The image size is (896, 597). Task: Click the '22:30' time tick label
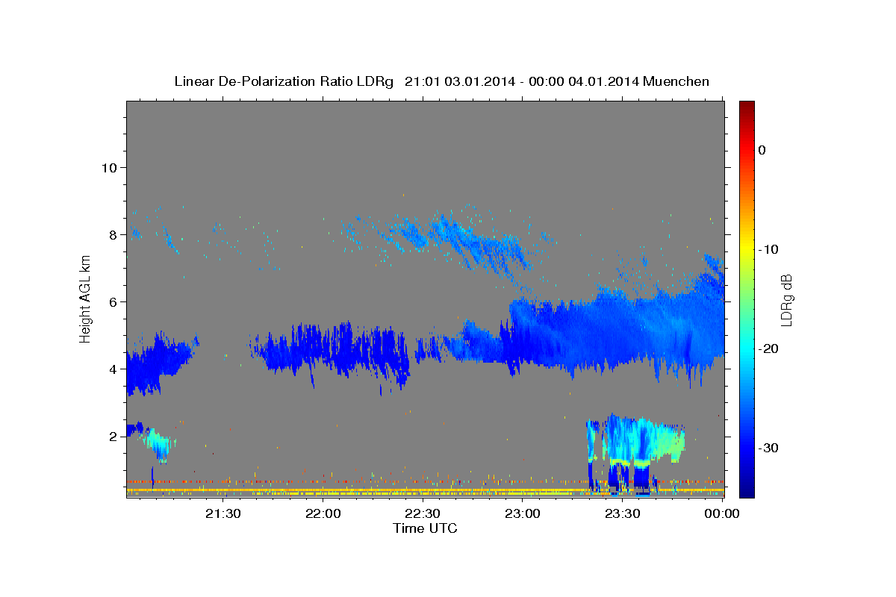click(x=423, y=514)
